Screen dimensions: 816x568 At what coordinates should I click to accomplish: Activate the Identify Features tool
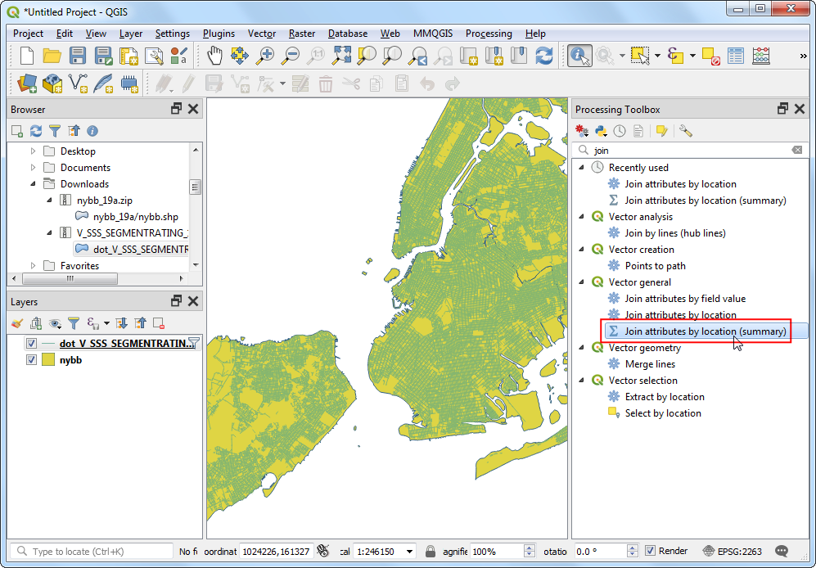pyautogui.click(x=579, y=56)
